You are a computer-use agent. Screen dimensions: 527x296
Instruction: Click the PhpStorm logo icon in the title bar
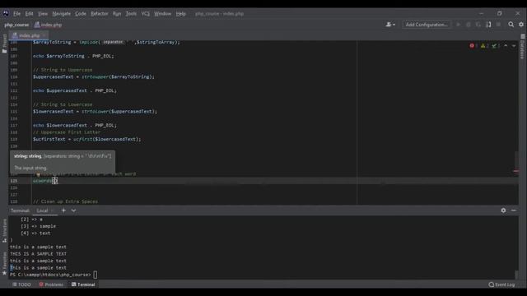(6, 13)
